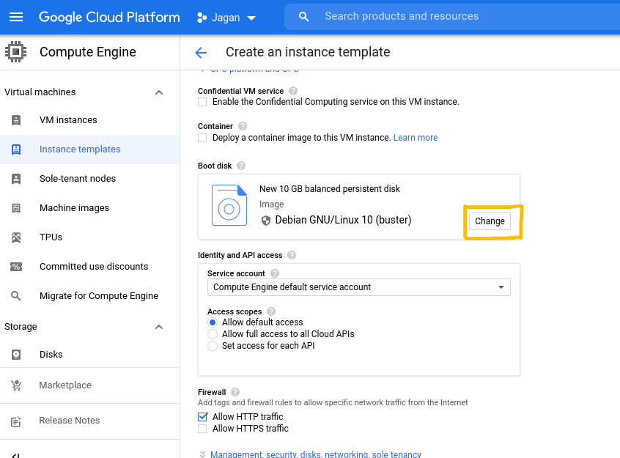Open help icon next to Container
The height and width of the screenshot is (458, 620).
tap(243, 126)
